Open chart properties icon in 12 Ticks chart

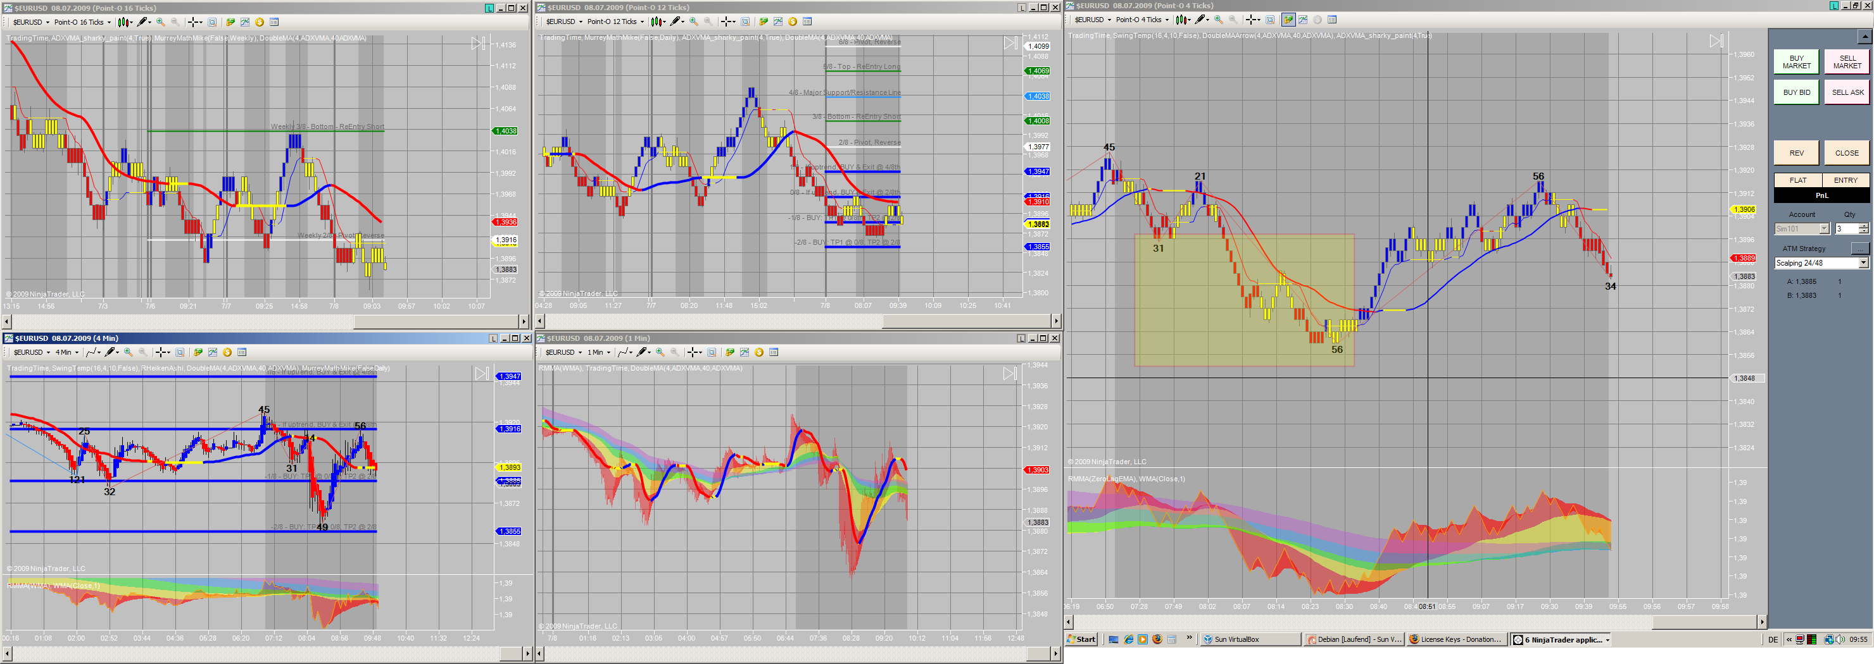point(807,22)
